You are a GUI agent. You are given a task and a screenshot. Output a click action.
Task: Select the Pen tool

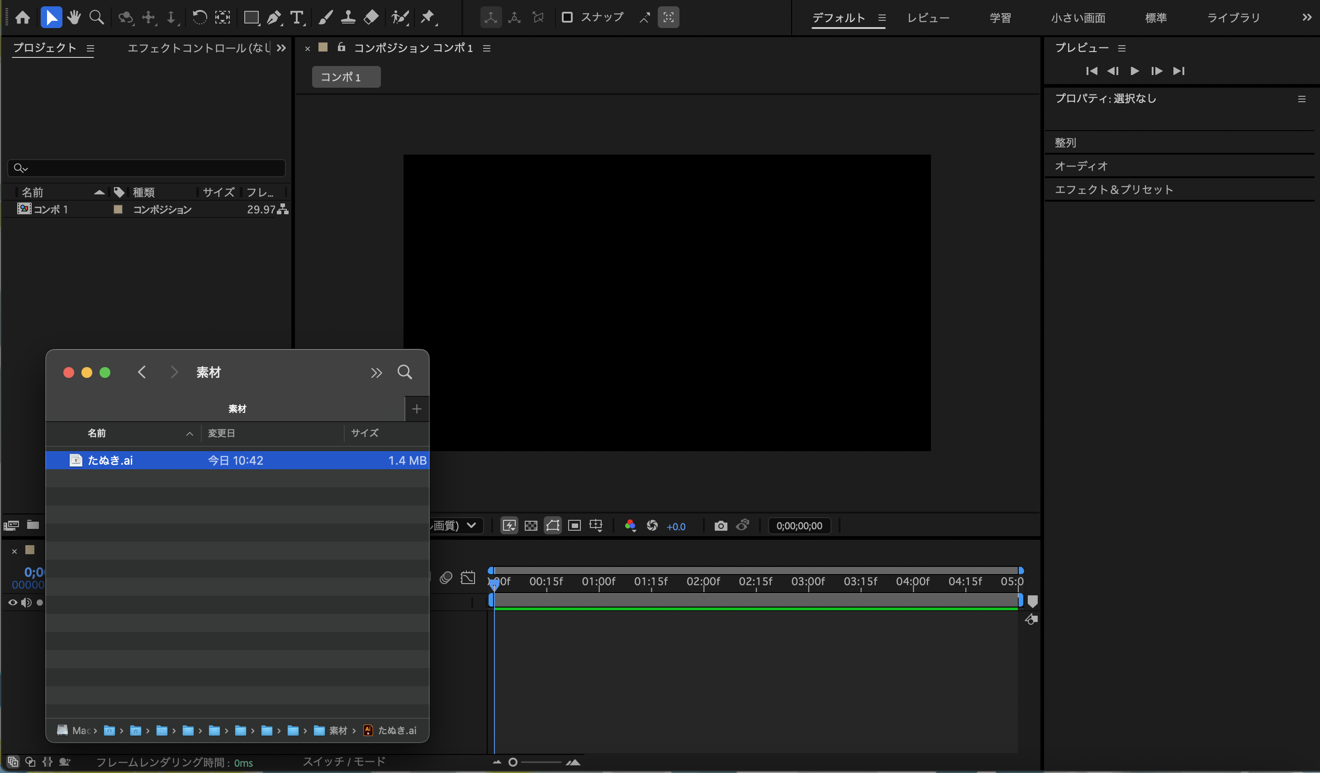pyautogui.click(x=275, y=18)
